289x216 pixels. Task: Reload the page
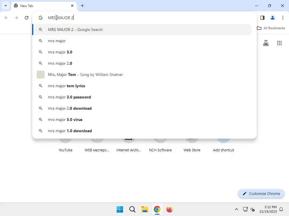coord(27,18)
